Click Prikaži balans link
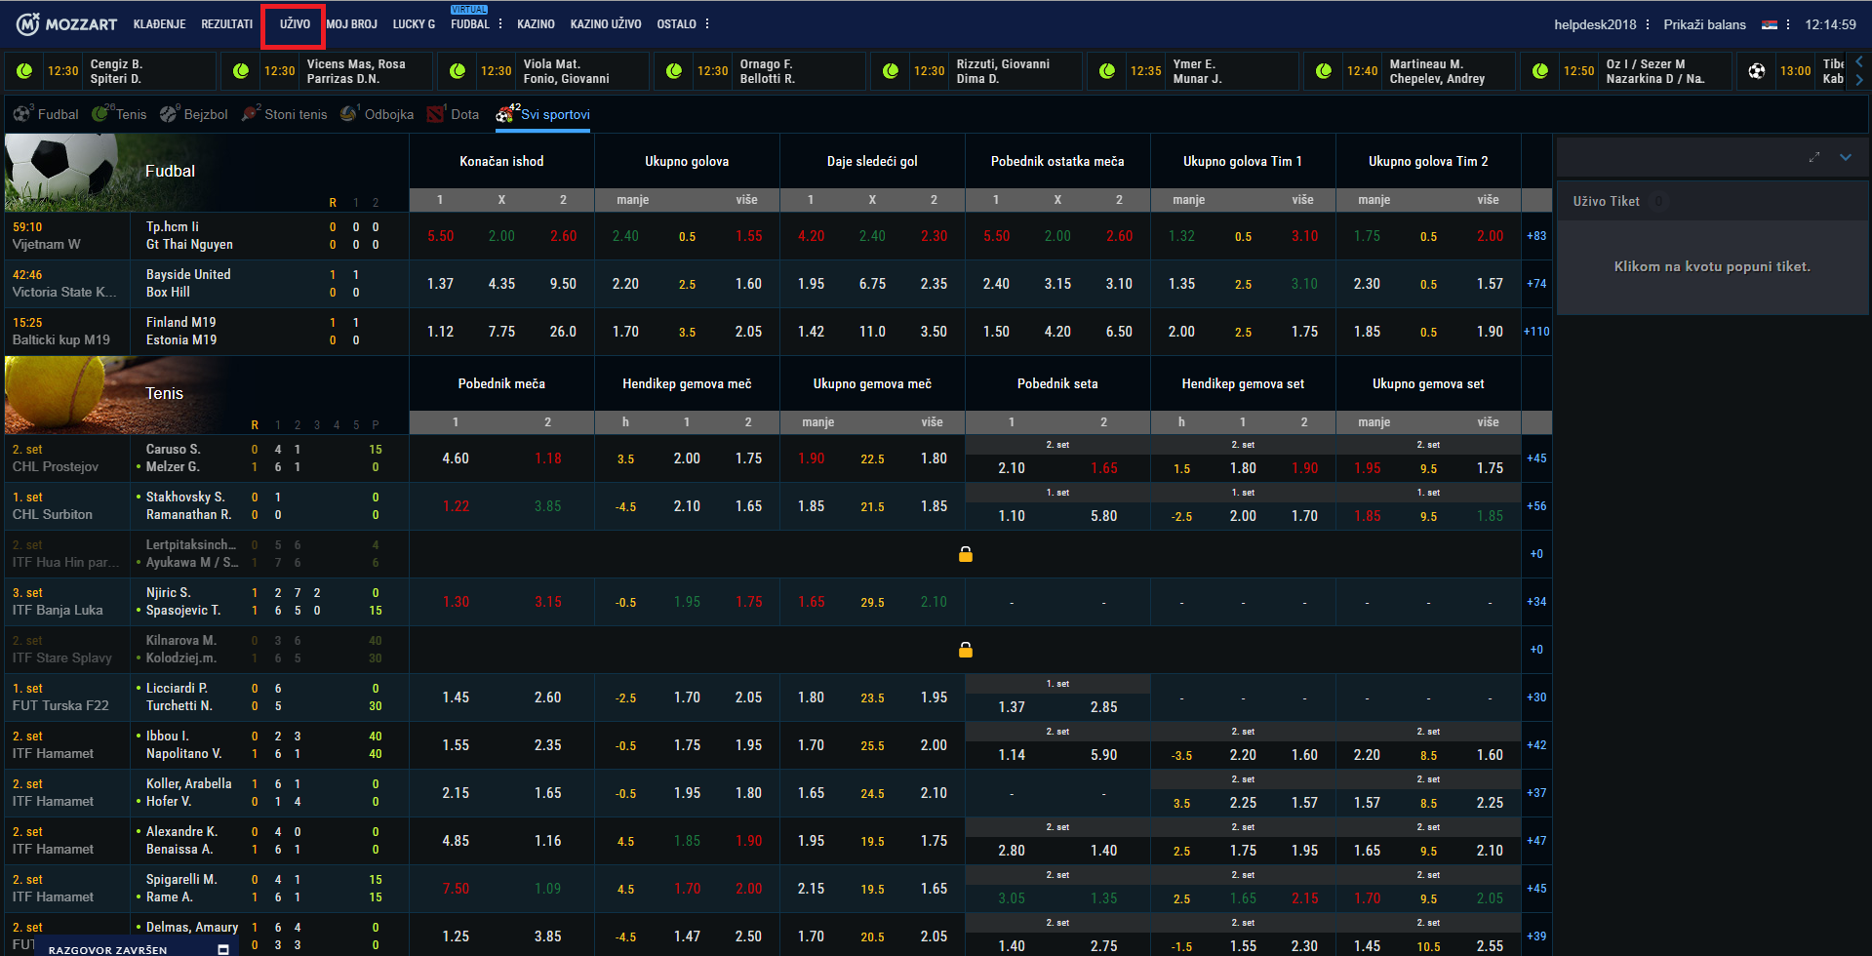The width and height of the screenshot is (1872, 956). click(x=1704, y=24)
